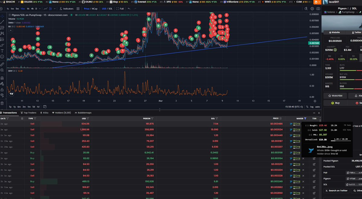
Task: Select the 1h timeframe
Action: [28, 9]
